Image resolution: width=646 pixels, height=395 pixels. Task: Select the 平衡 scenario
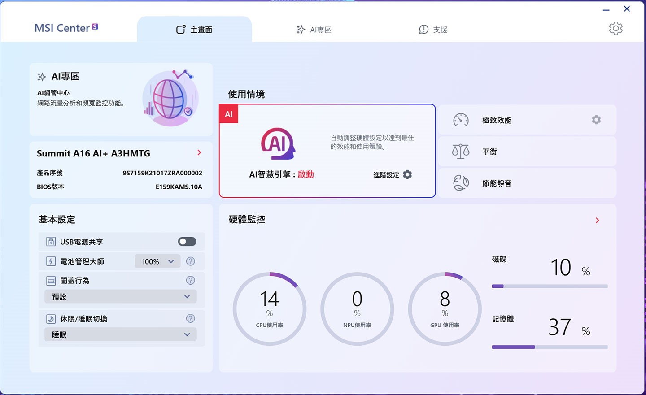527,152
